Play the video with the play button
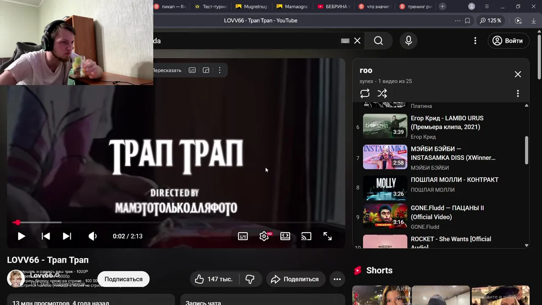 tap(21, 236)
